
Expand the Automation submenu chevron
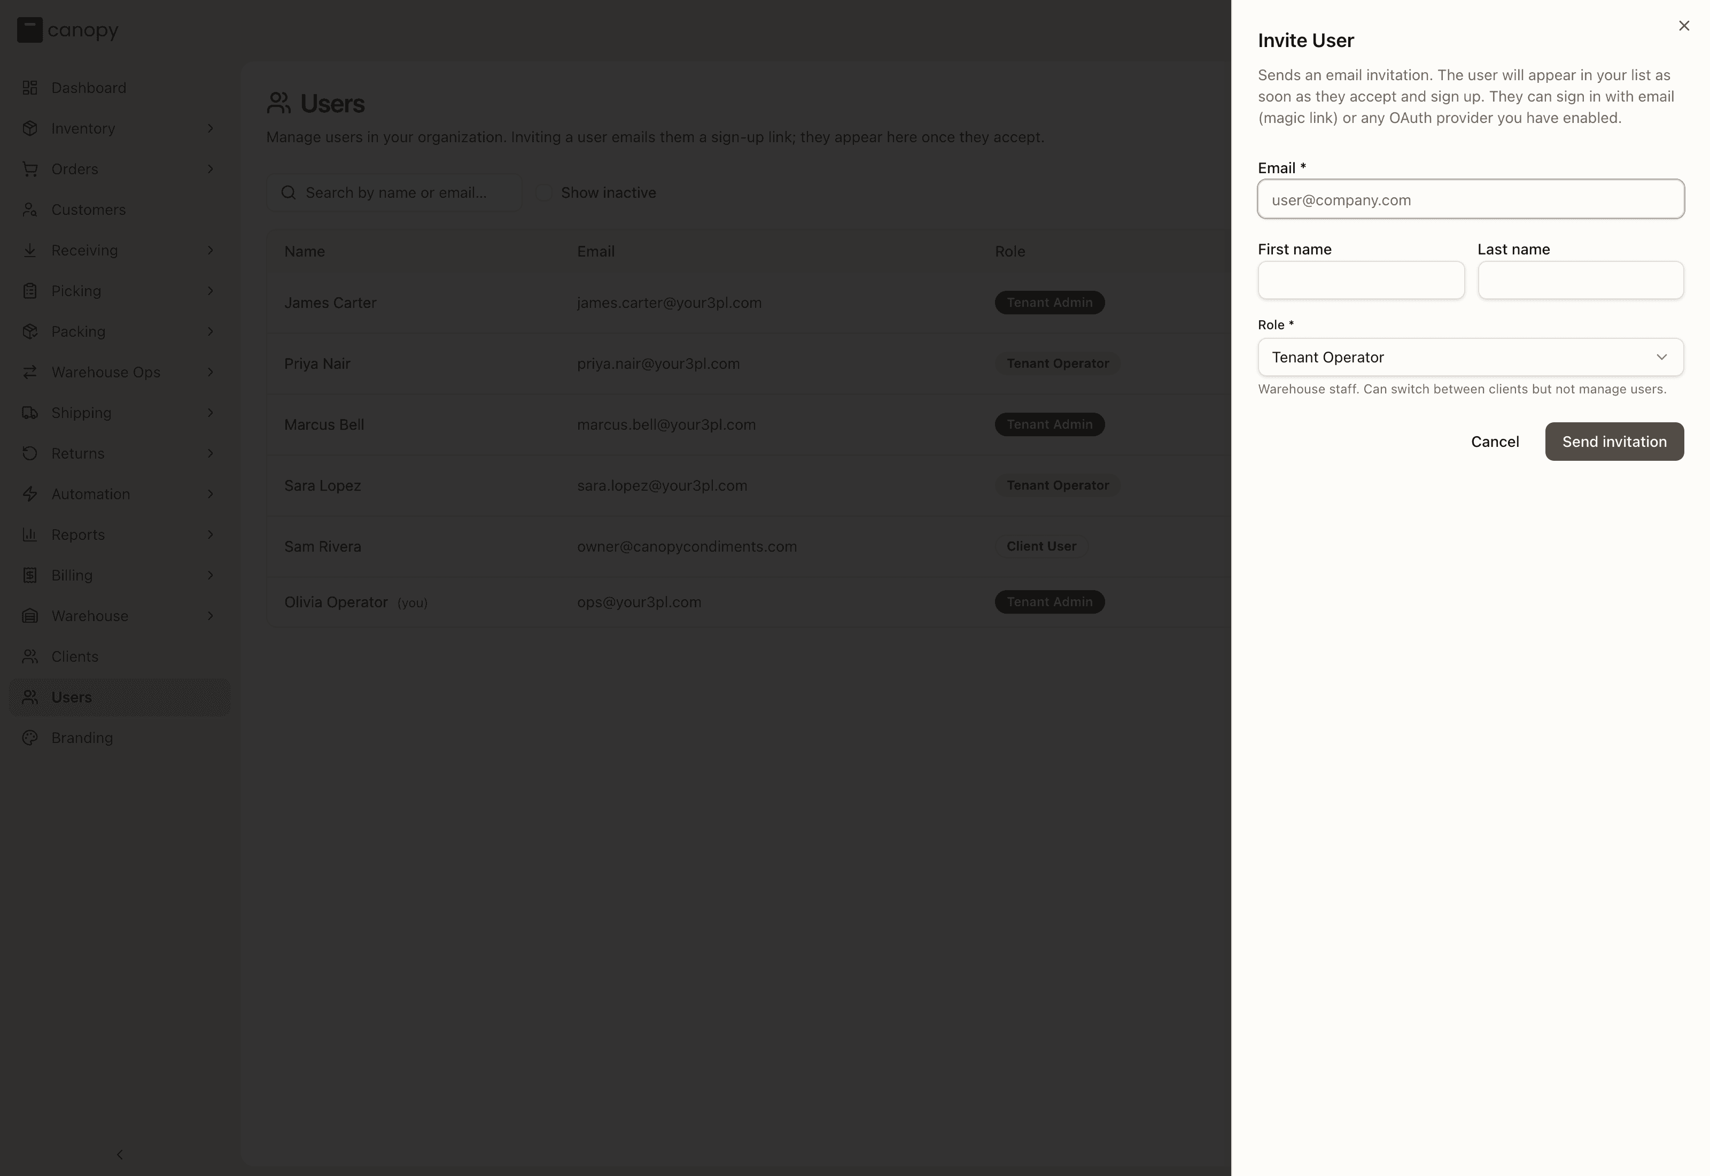click(x=211, y=494)
